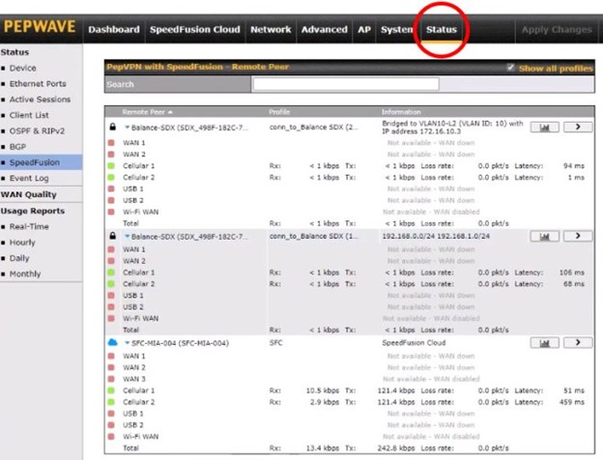Viewport: 603px width, 460px height.
Task: Click the arrow button for SFC-MIA-004 peer
Action: 577,343
